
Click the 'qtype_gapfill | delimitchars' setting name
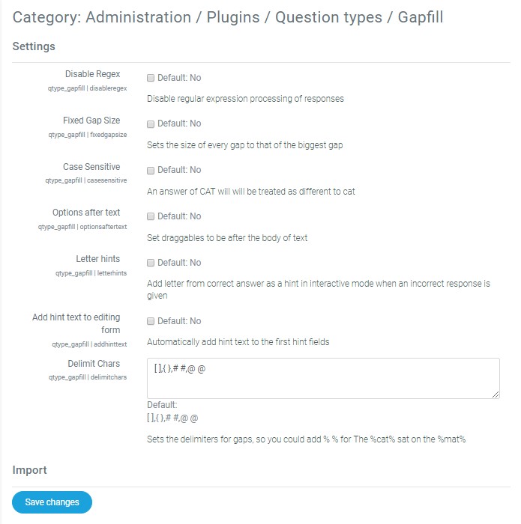tap(87, 377)
